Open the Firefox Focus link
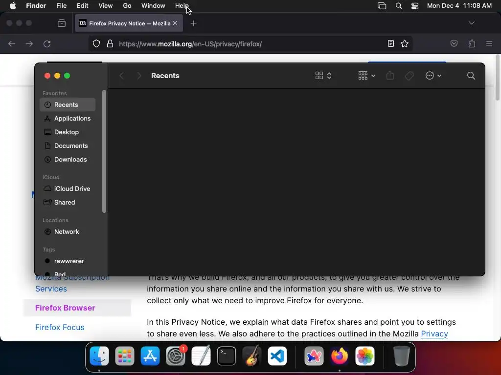Screen dimensions: 501x375 [x=60, y=327]
